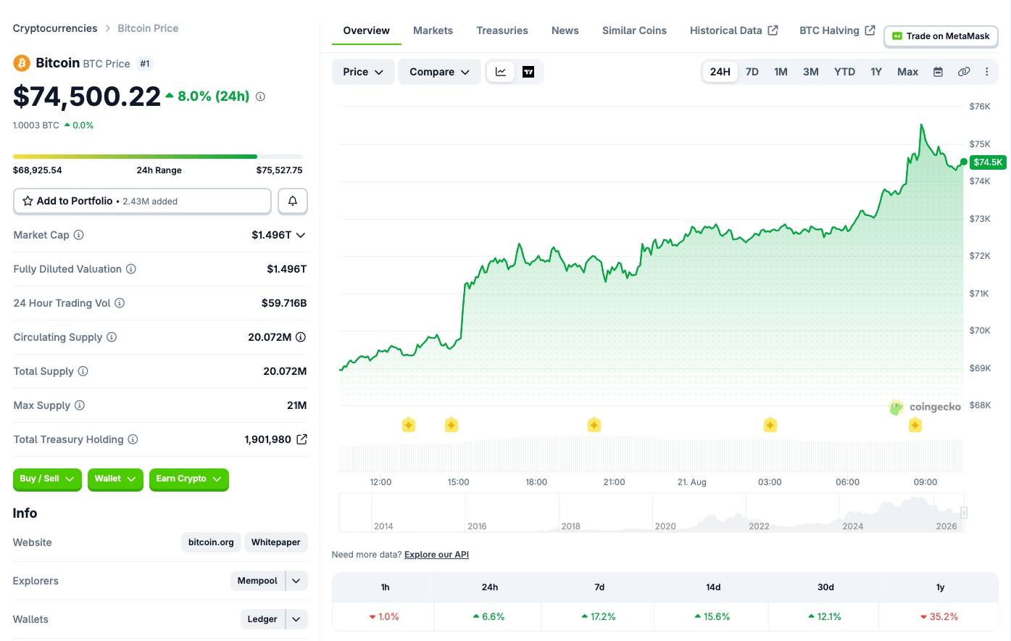Click the chart range navigator handle
The image size is (1011, 641).
[x=964, y=513]
